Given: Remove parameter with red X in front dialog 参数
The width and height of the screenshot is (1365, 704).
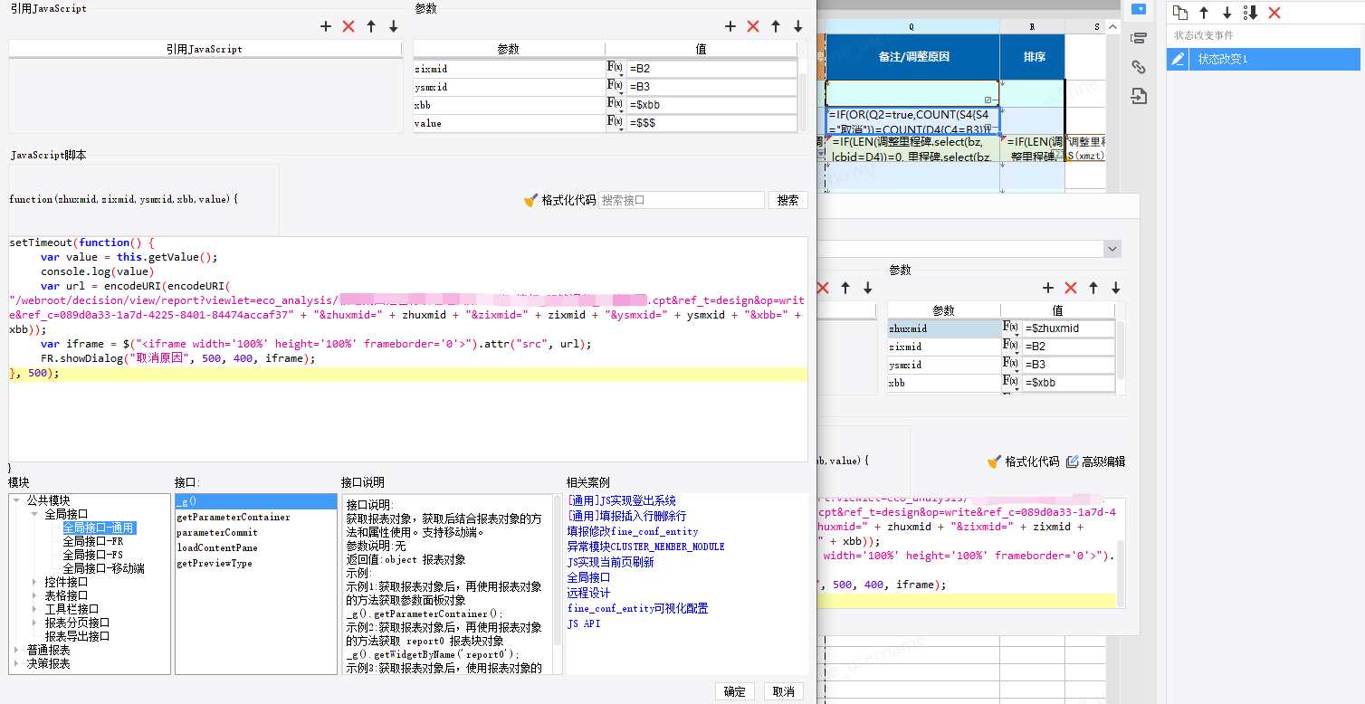Looking at the screenshot, I should [x=753, y=26].
